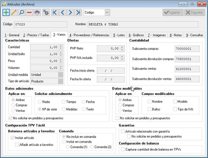
Task: Click the Subcuenta compras field 70000001
Action: click(x=187, y=49)
